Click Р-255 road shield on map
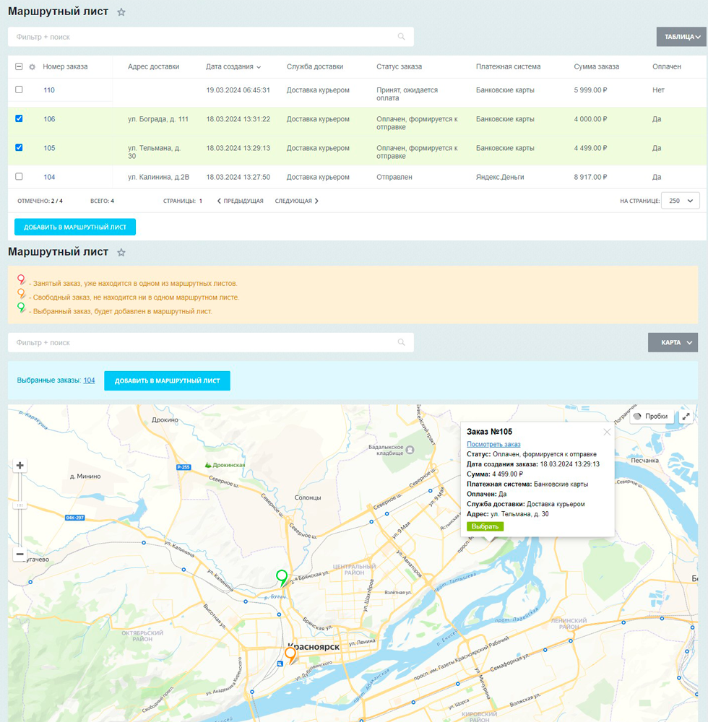Screen dimensions: 708x722 (x=184, y=467)
